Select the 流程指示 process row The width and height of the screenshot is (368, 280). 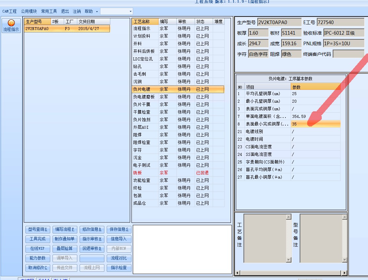[x=178, y=29]
